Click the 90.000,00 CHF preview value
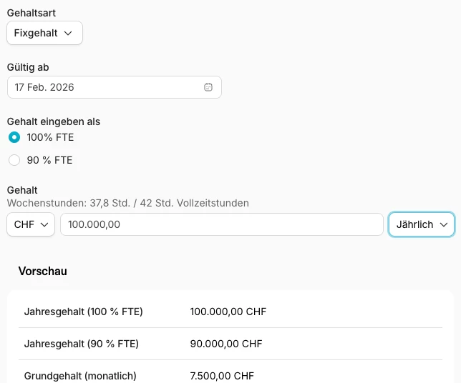Viewport: 461px width, 383px height. 226,344
